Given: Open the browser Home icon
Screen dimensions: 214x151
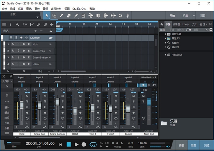Looking at the screenshot, I should 162,24.
